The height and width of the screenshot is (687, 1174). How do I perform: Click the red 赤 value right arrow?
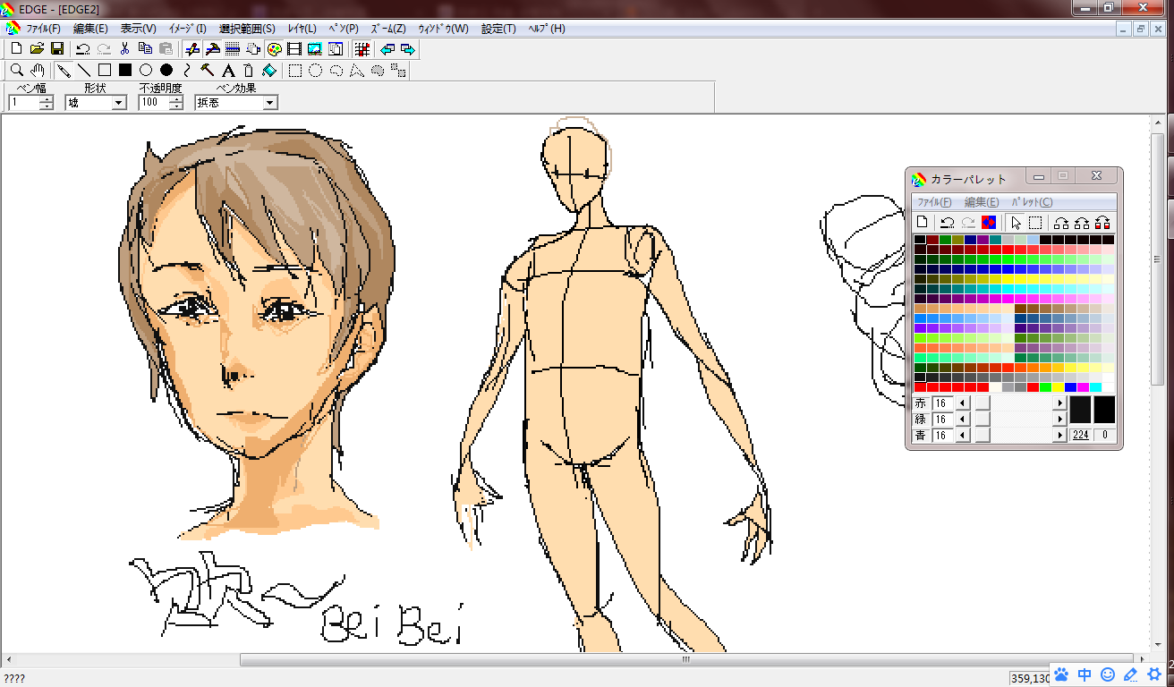pyautogui.click(x=1060, y=403)
